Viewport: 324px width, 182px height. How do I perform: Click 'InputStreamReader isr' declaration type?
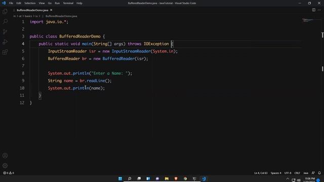coord(67,51)
